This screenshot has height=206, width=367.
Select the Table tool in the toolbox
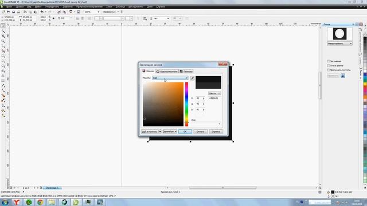[x=3, y=81]
